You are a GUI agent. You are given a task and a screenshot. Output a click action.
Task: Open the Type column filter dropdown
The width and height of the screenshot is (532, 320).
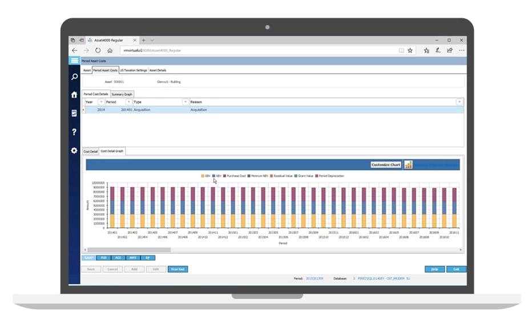click(x=186, y=102)
